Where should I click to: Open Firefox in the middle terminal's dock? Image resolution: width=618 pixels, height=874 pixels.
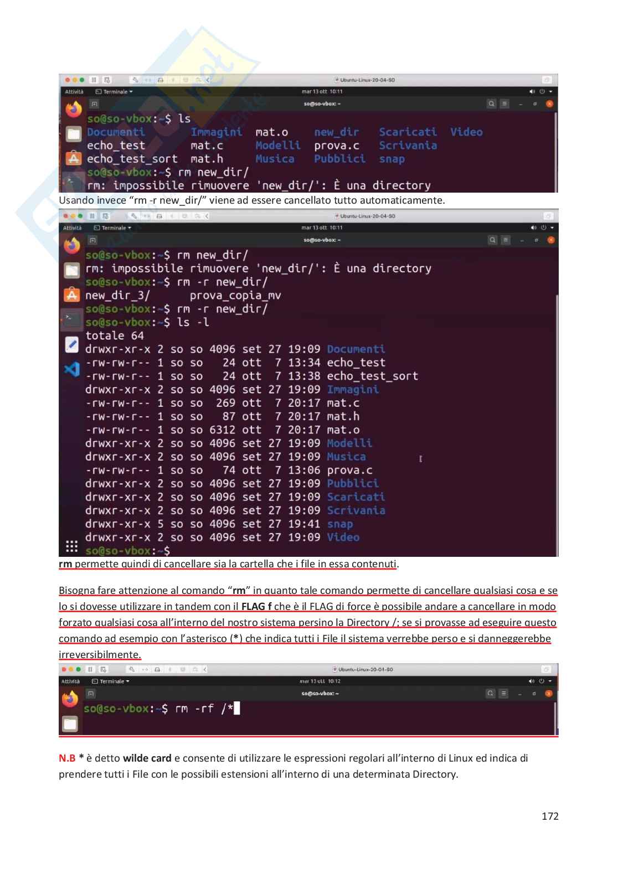click(x=72, y=245)
